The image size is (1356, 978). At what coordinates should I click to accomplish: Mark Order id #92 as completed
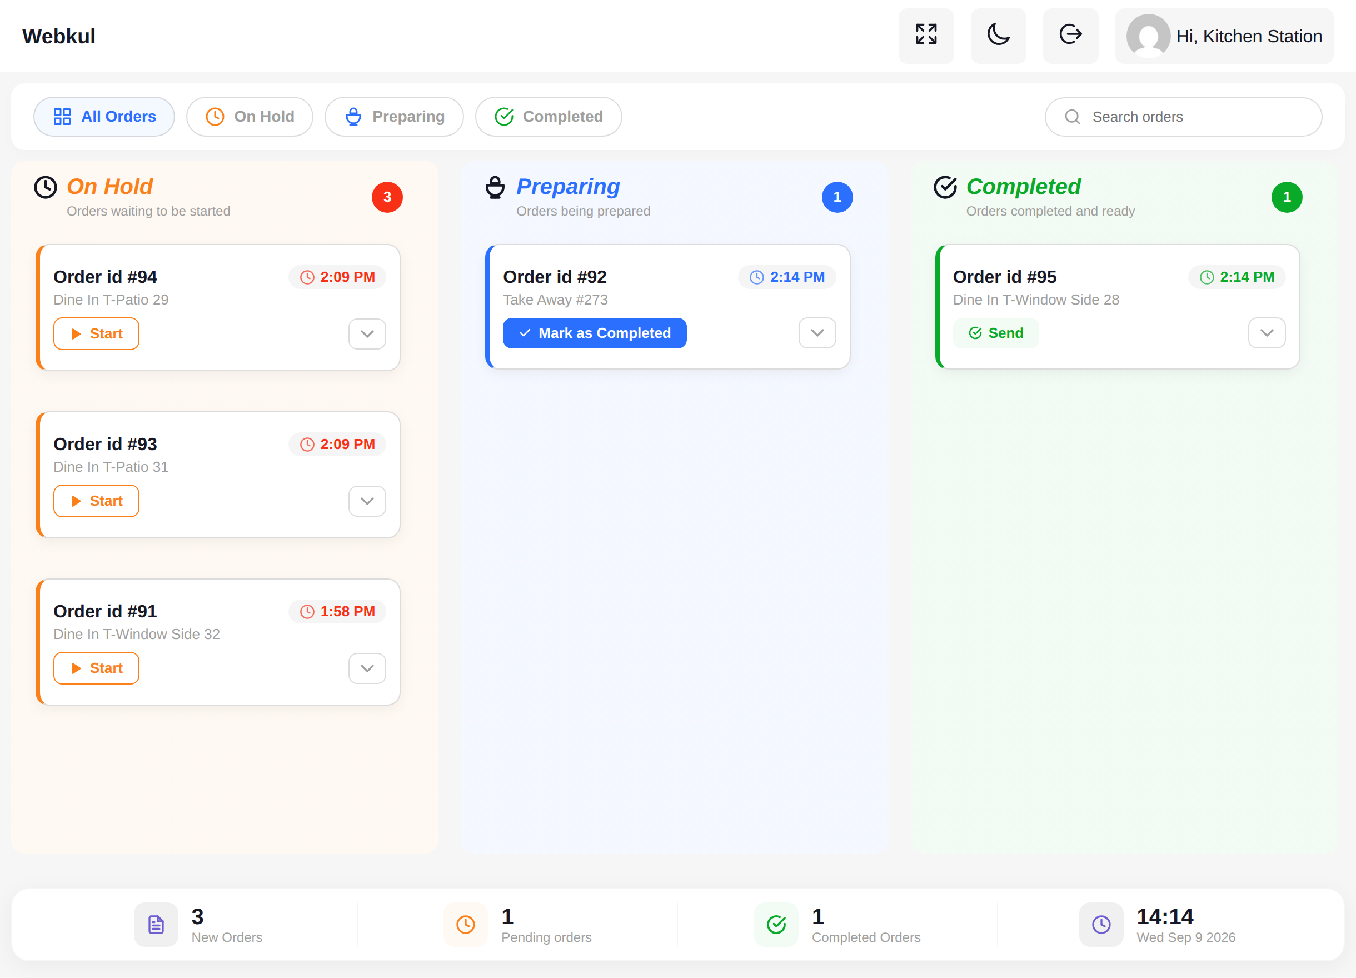[594, 333]
